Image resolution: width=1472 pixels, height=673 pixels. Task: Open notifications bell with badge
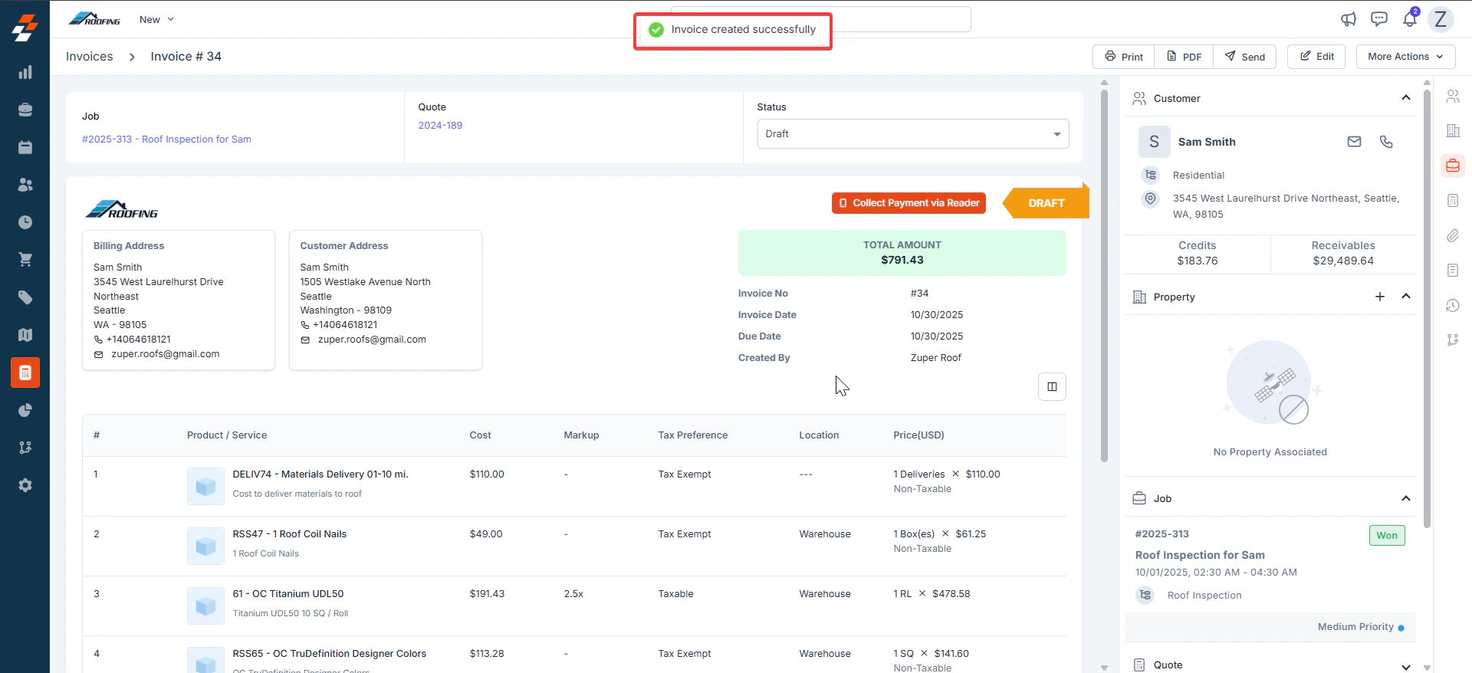tap(1410, 19)
